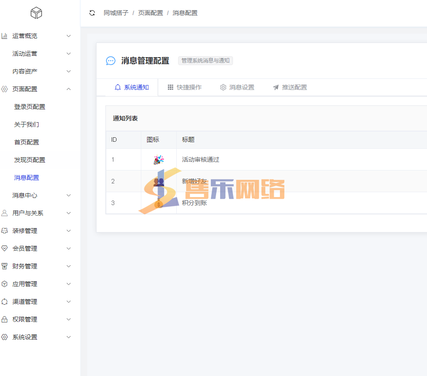Expand the 消息中心 submenu arrow
This screenshot has width=427, height=376.
[x=69, y=195]
